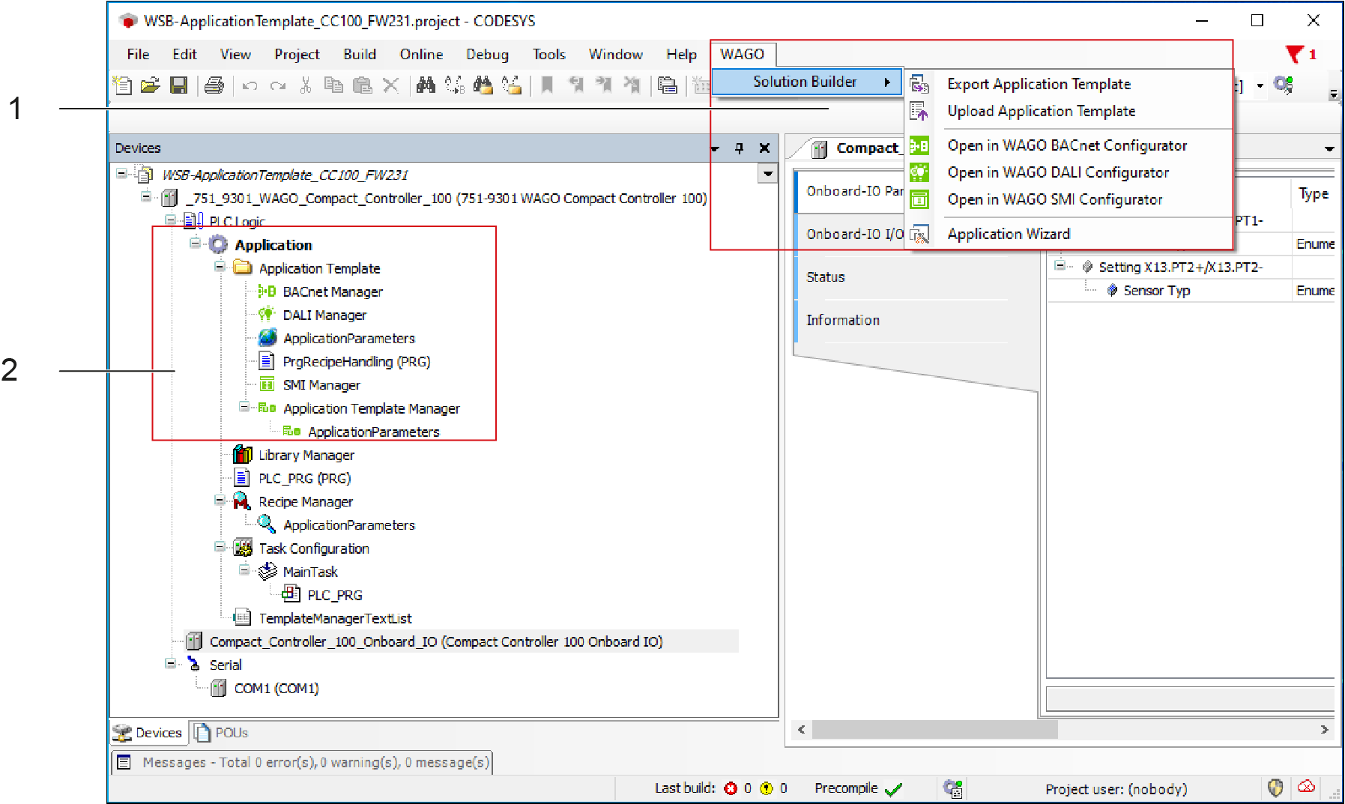Select Export Application Template
The width and height of the screenshot is (1345, 804).
tap(1039, 84)
